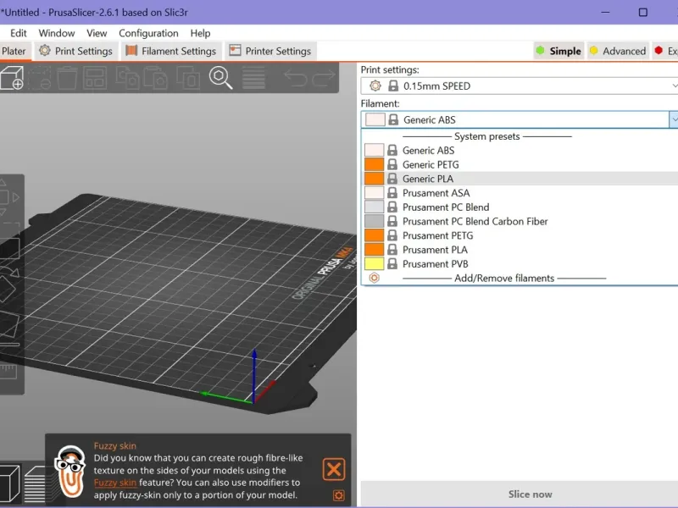Choose Add/Remove filaments option
The width and height of the screenshot is (678, 508).
point(503,278)
